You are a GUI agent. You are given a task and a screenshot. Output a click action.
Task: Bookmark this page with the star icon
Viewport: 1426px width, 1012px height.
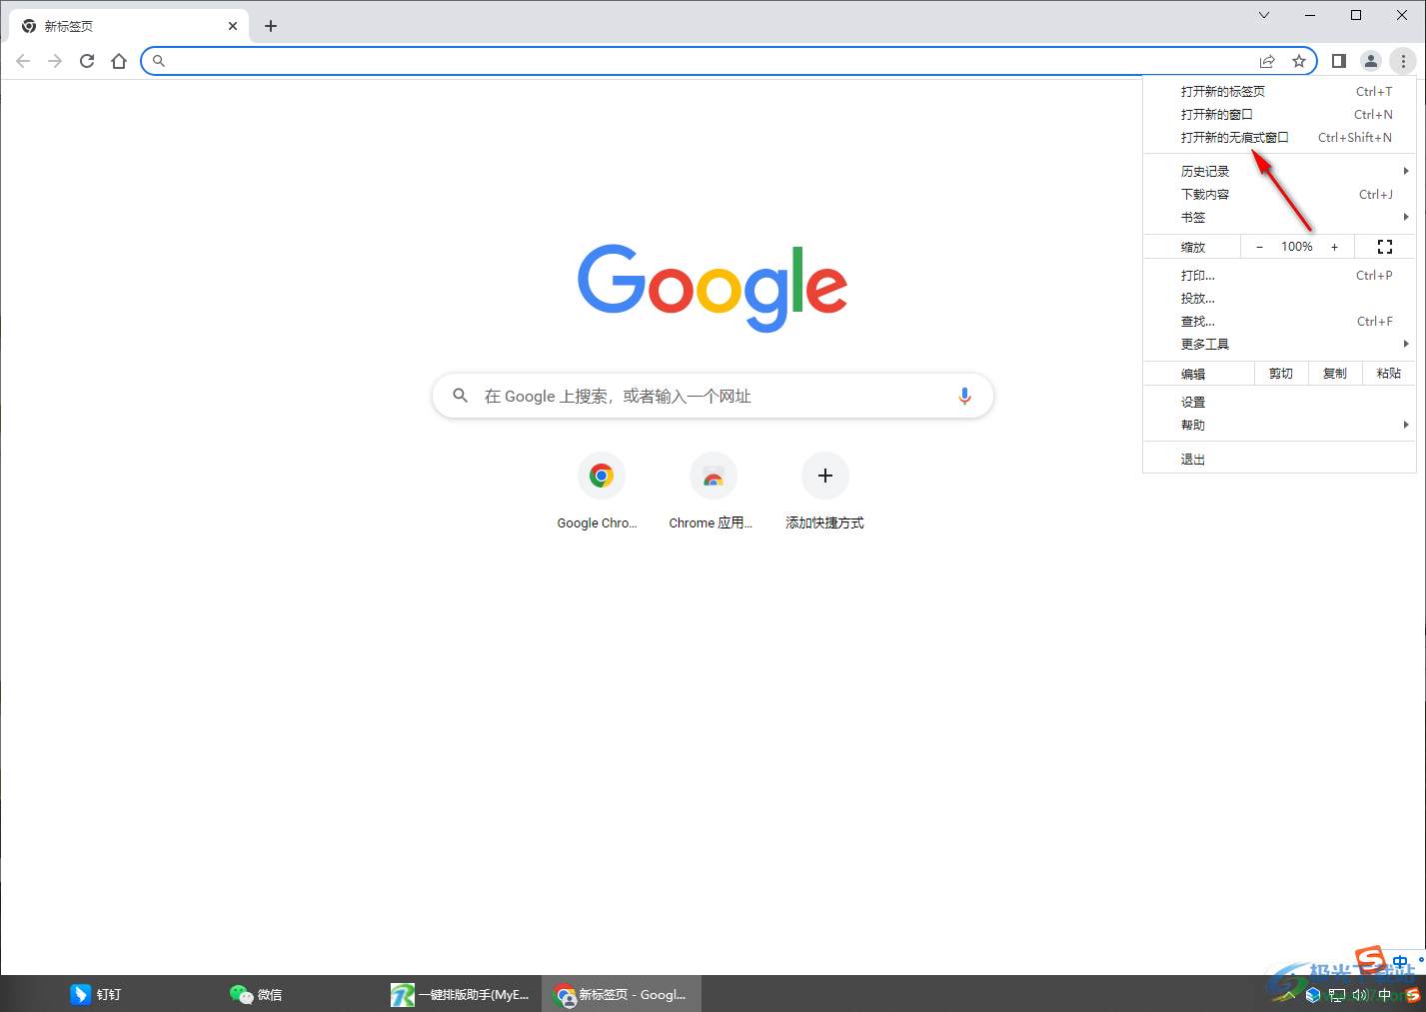(x=1299, y=61)
